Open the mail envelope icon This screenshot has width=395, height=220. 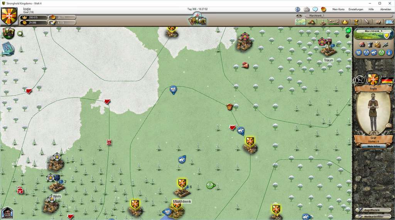[x=306, y=9]
